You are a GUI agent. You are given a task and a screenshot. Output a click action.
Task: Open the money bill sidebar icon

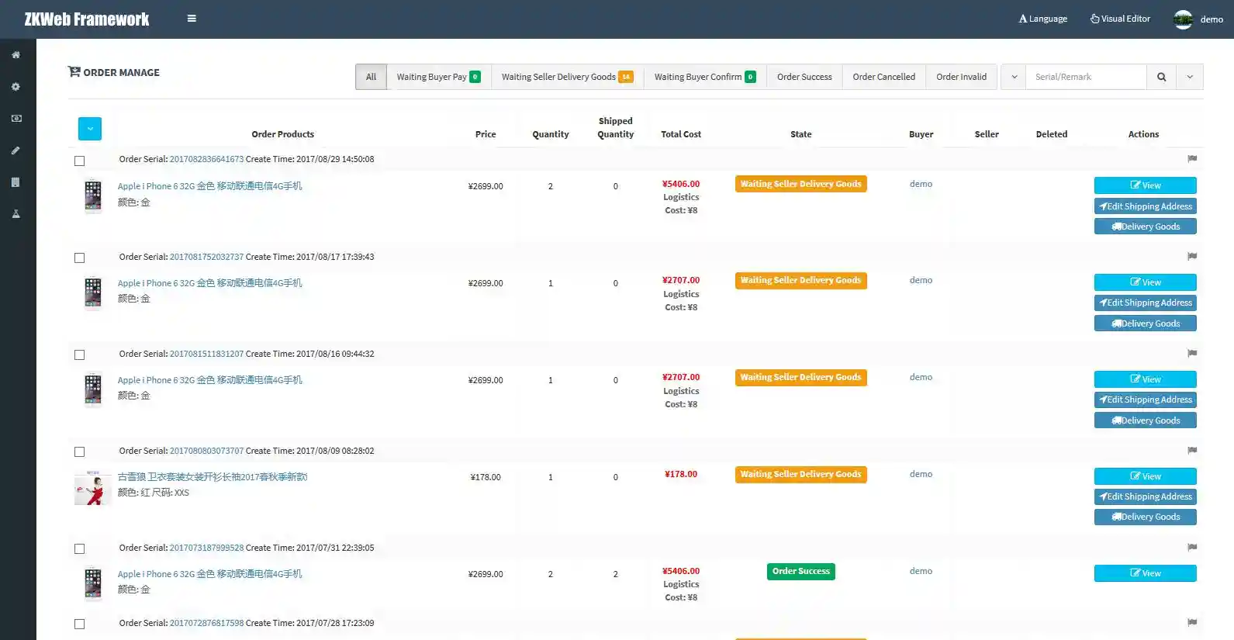point(16,119)
